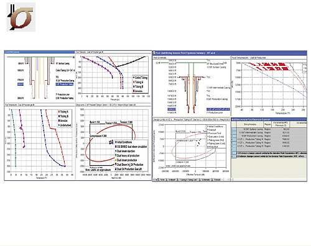Click the sigma wellbore logo icon
Viewport: 311px width, 246px height.
click(x=21, y=17)
